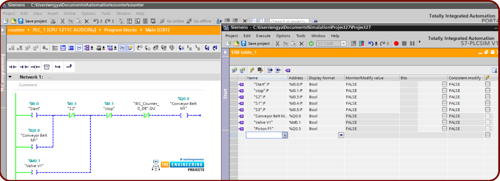500x181 pixels.
Task: Click the PLC programming vertical side tab
Action: point(3,73)
